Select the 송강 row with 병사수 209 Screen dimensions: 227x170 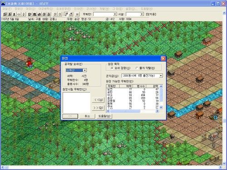133,98
